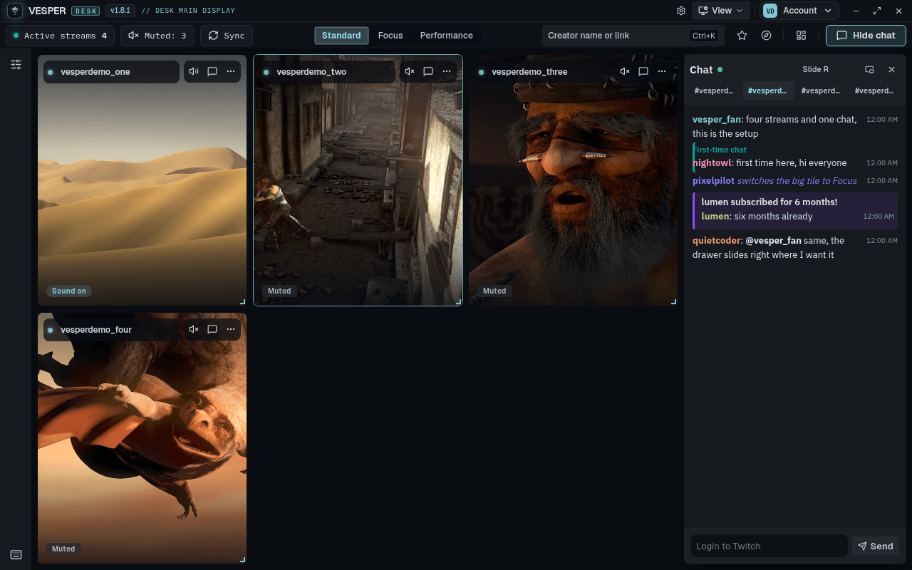Select the highlighted #vesperd… chat tab

[x=767, y=90]
